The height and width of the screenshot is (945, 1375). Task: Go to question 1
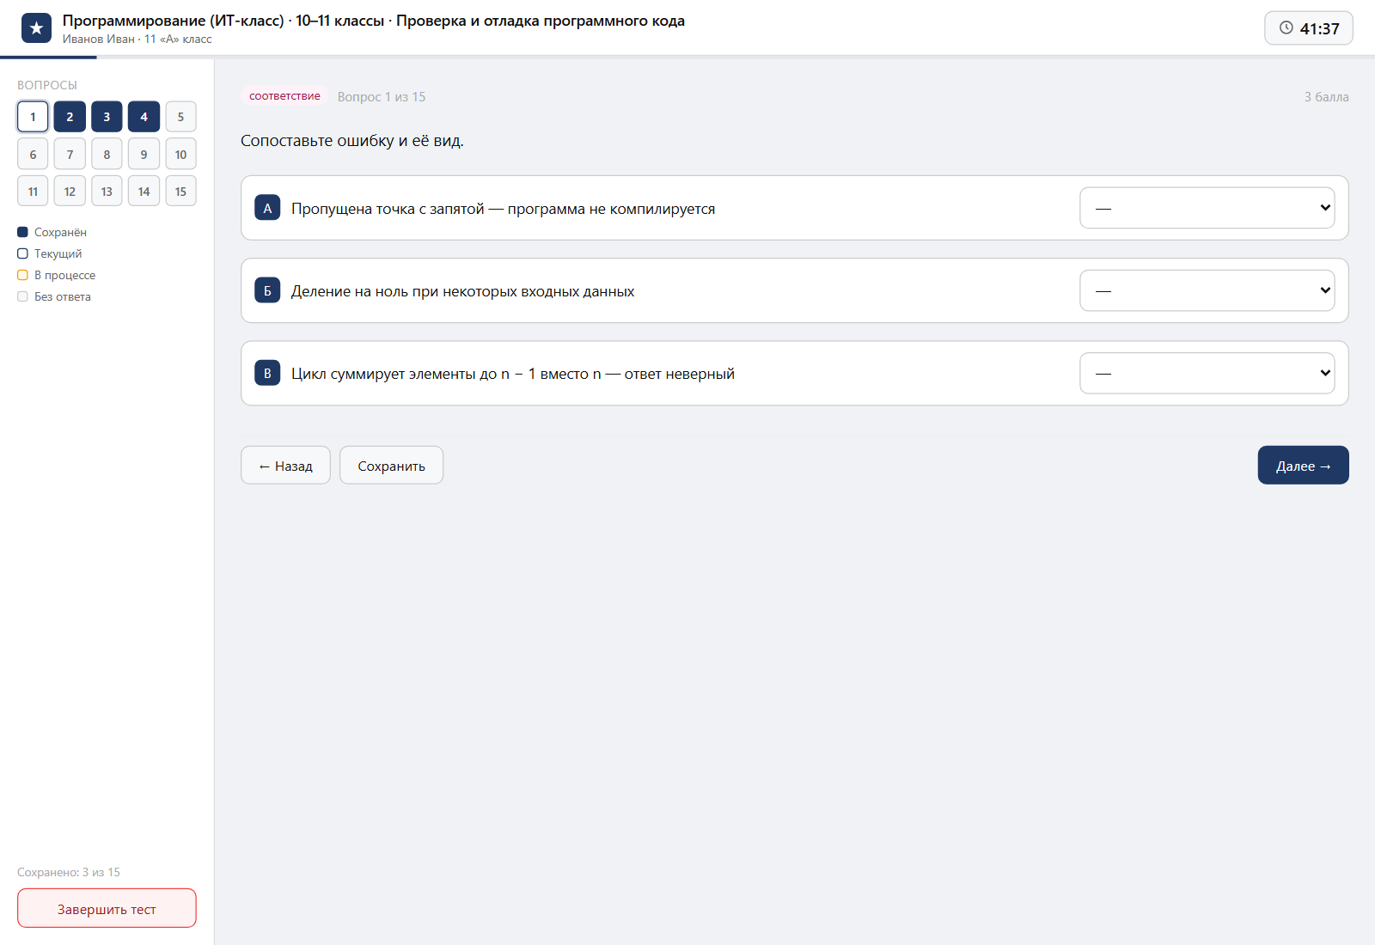(x=33, y=117)
